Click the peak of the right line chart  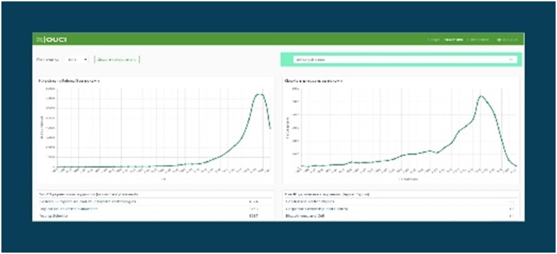pos(481,96)
